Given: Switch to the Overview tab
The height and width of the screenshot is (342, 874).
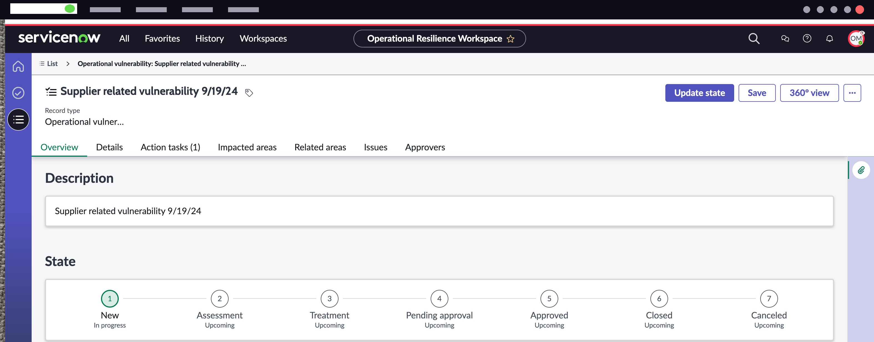Looking at the screenshot, I should pos(59,147).
